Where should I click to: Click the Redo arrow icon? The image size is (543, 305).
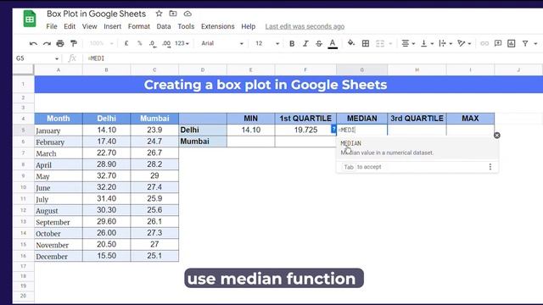(47, 43)
